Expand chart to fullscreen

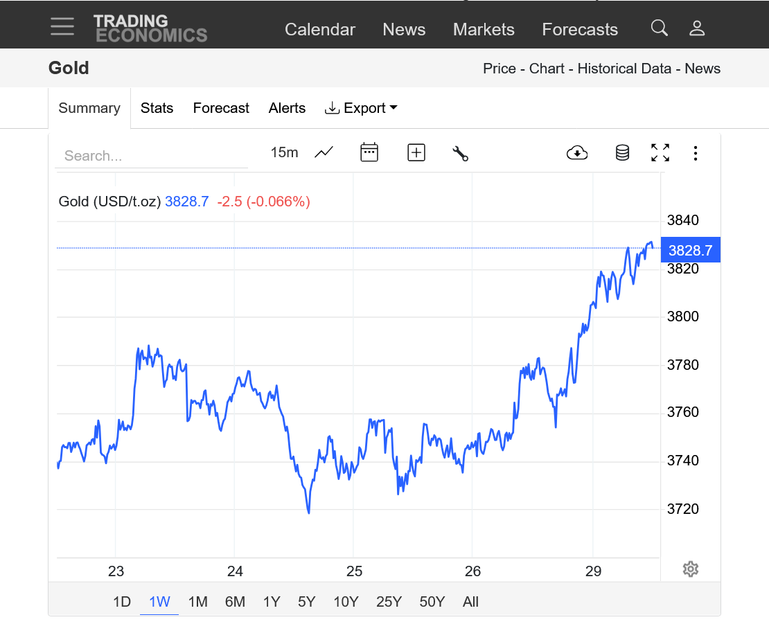click(x=660, y=152)
